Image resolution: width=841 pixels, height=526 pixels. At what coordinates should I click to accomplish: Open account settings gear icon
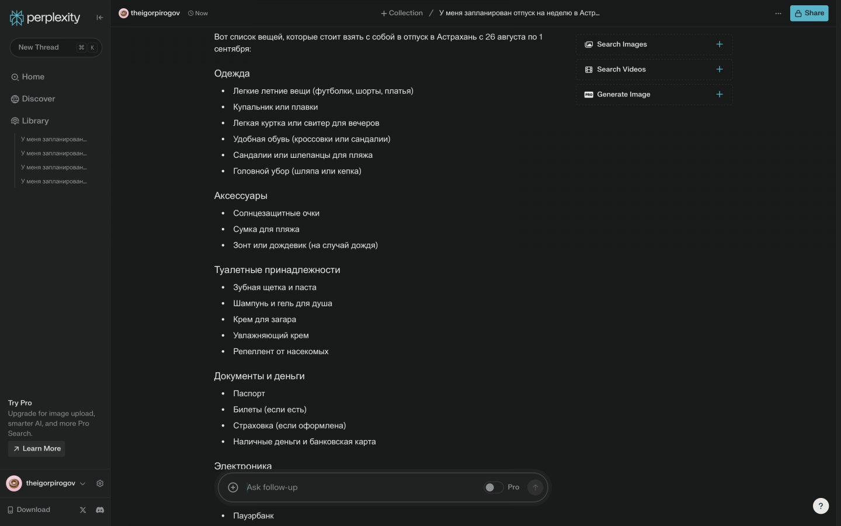(x=100, y=483)
